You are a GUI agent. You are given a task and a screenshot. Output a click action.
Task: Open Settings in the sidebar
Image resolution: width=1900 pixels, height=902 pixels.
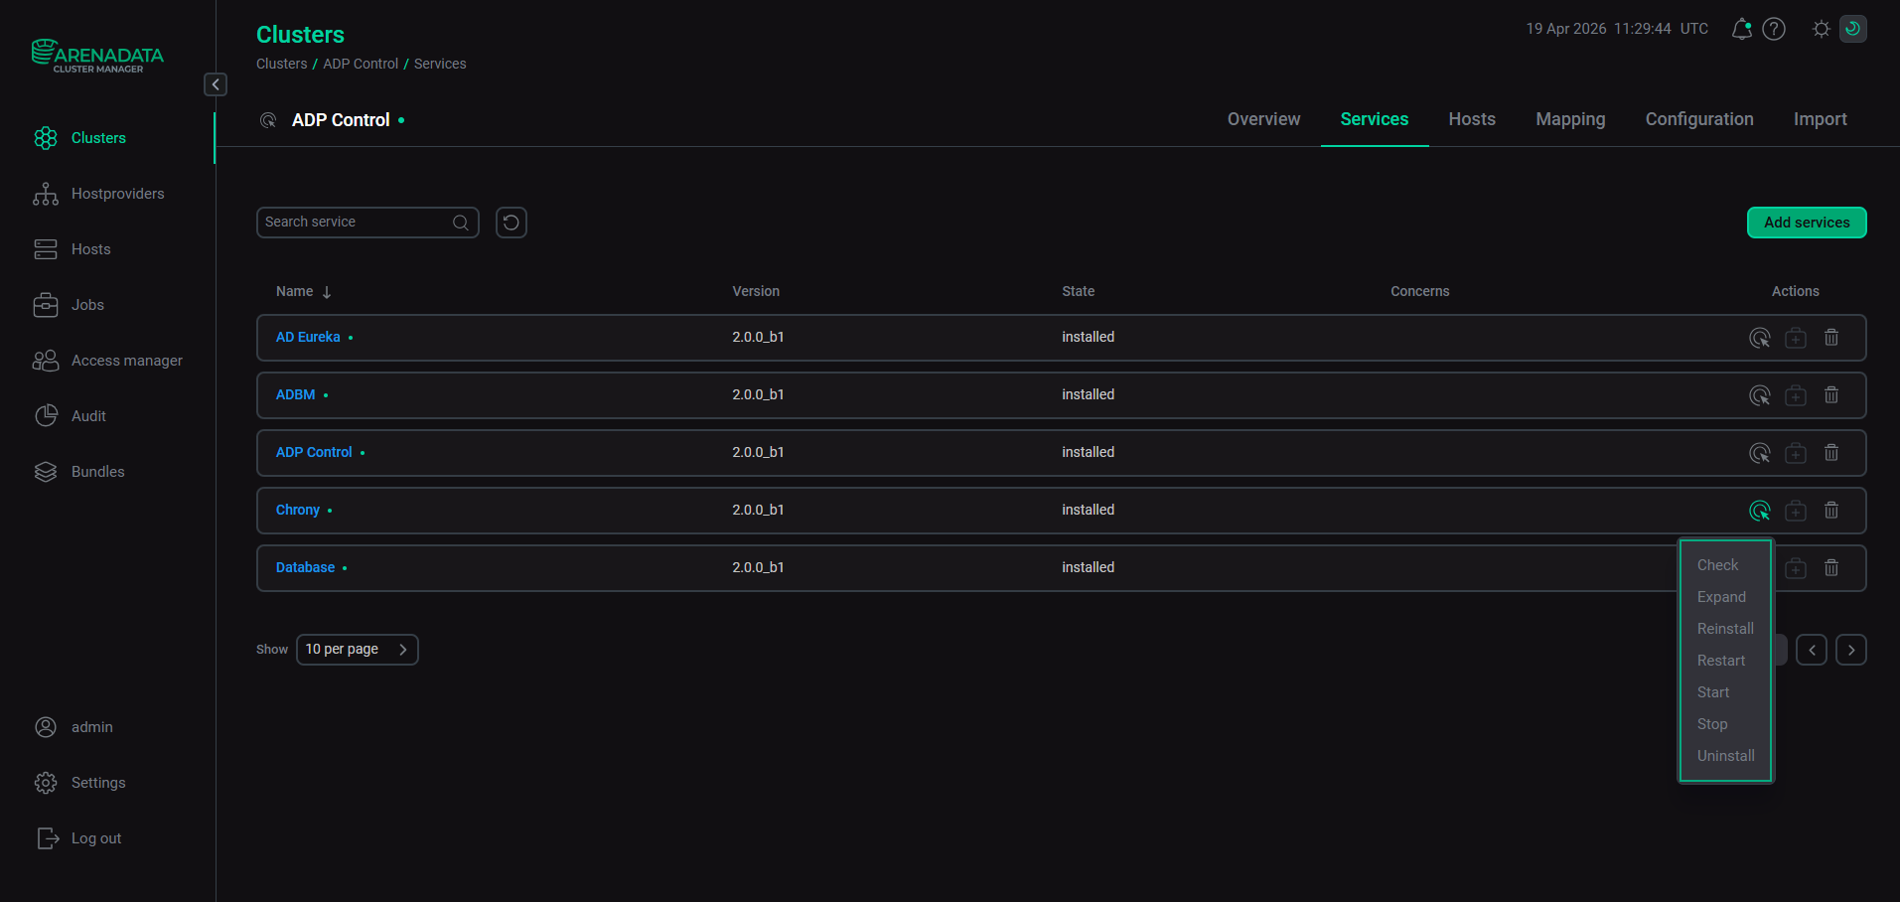tap(79, 783)
